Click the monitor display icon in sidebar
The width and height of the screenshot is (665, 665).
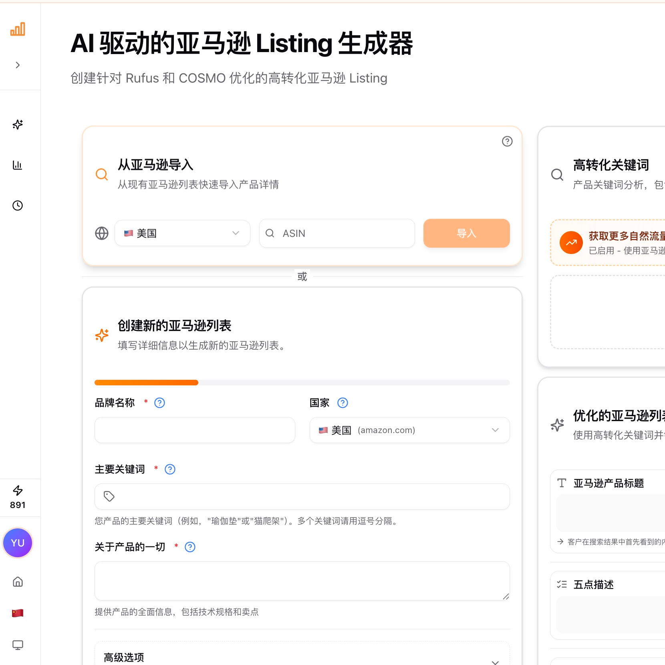[x=18, y=645]
